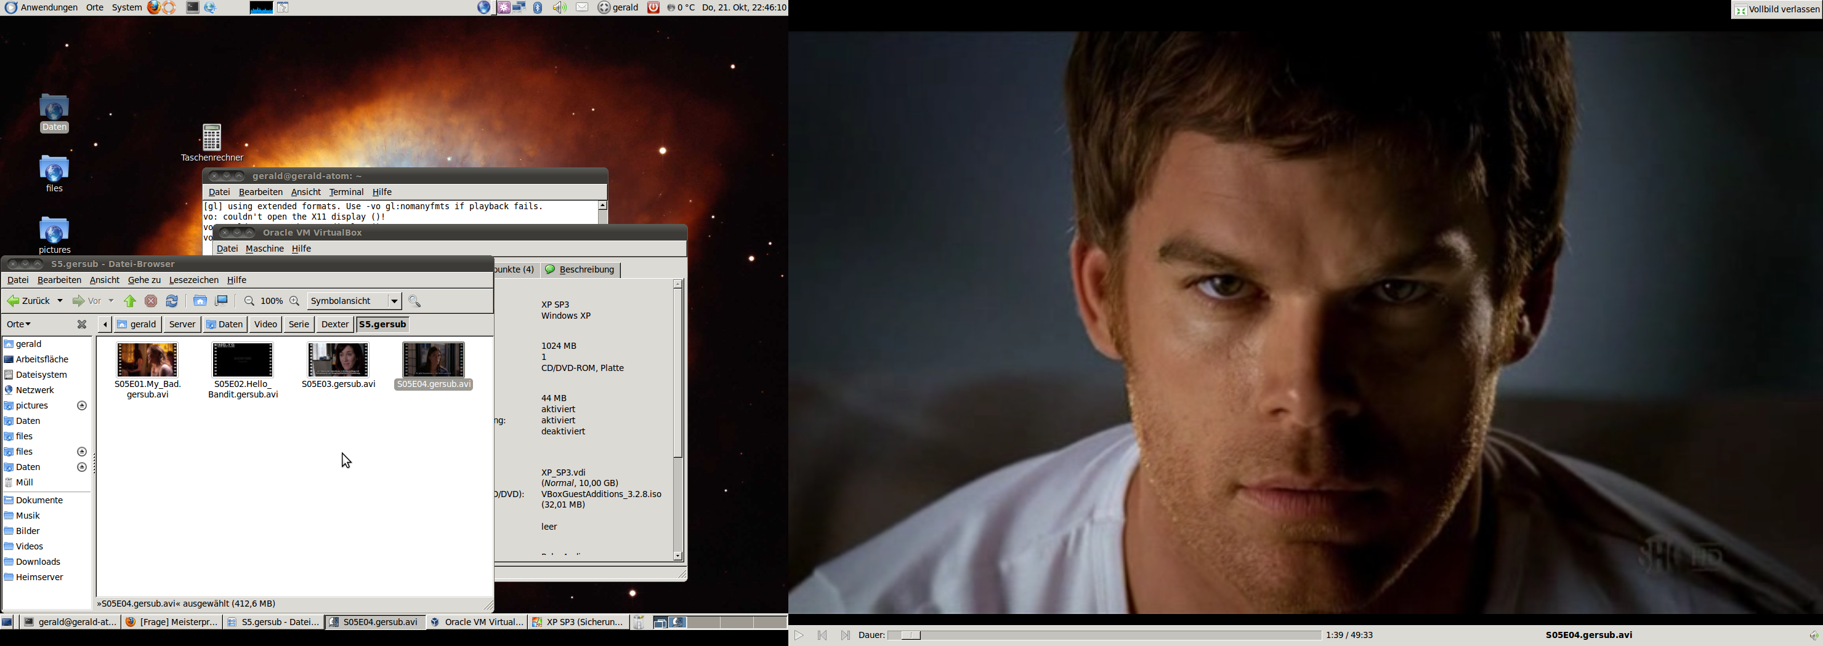Open the file search magnifier

(414, 302)
